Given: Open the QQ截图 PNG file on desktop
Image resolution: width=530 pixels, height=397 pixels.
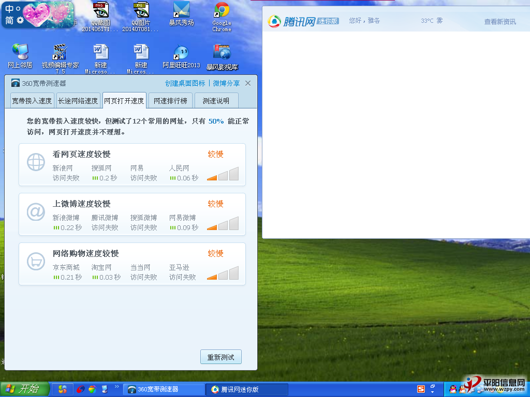Looking at the screenshot, I should (100, 17).
